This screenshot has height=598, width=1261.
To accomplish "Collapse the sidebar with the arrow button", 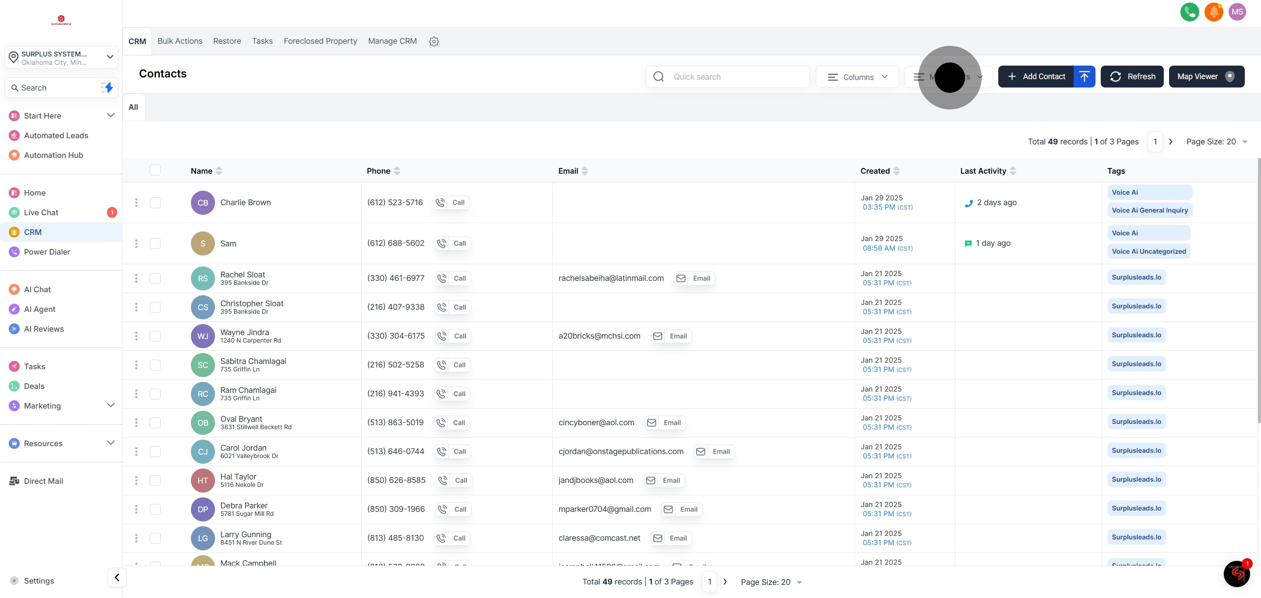I will 116,577.
